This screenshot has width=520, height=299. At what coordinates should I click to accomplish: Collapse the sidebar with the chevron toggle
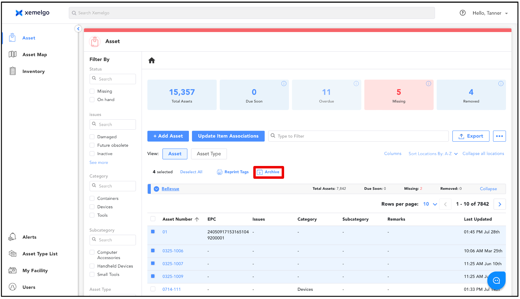(x=78, y=29)
